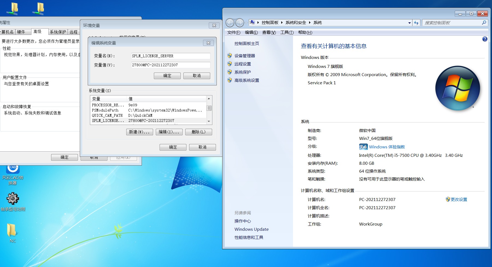
Task: Click the 更改设置 link
Action: pos(459,199)
